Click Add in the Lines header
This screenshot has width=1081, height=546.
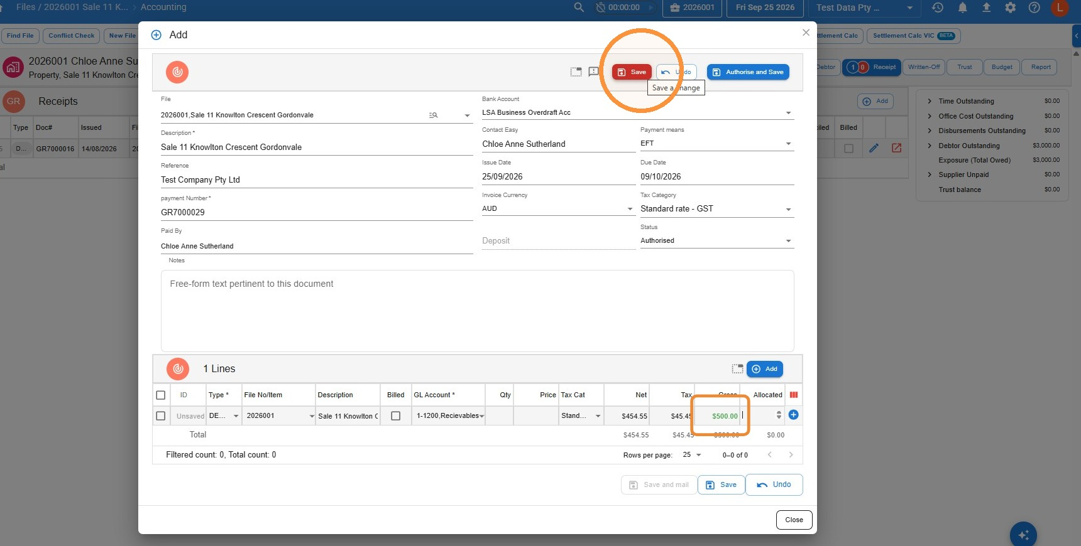[764, 369]
